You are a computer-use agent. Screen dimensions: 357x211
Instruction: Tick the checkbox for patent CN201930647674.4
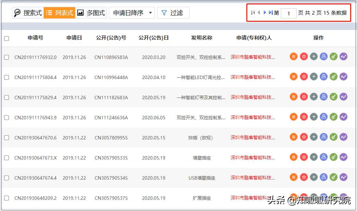point(6,177)
